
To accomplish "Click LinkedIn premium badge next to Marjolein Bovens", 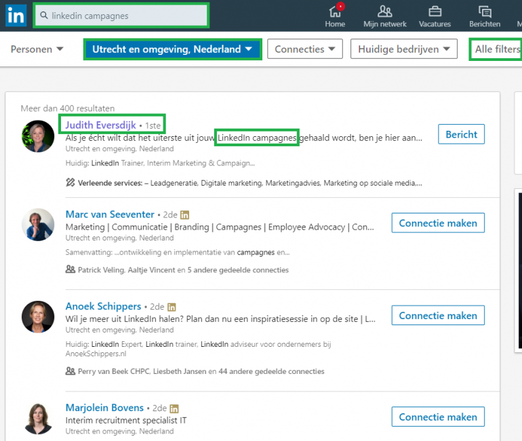I will coord(174,408).
